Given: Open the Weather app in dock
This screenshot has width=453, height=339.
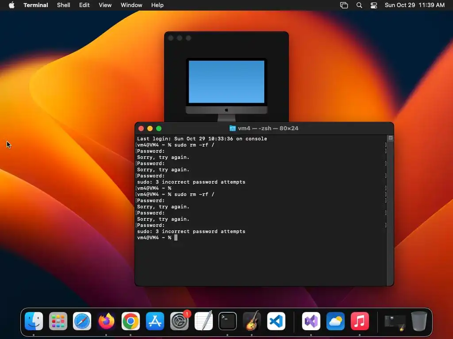Looking at the screenshot, I should (x=335, y=321).
